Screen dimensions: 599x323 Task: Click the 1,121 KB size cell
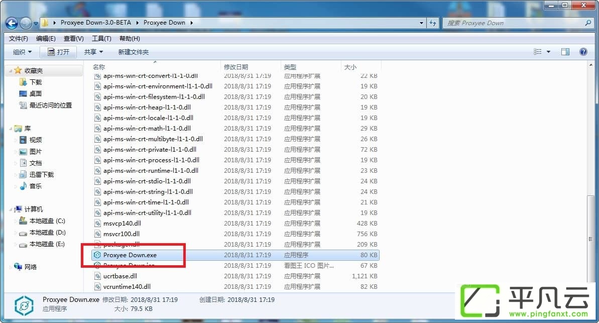[x=365, y=276]
